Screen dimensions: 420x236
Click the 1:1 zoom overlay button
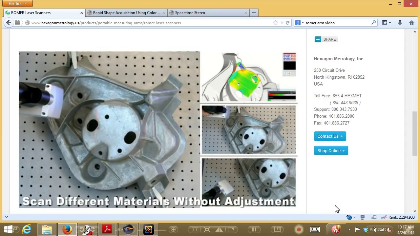(195, 229)
